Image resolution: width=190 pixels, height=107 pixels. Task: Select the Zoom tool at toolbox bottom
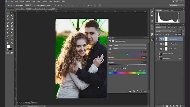(x=12, y=43)
